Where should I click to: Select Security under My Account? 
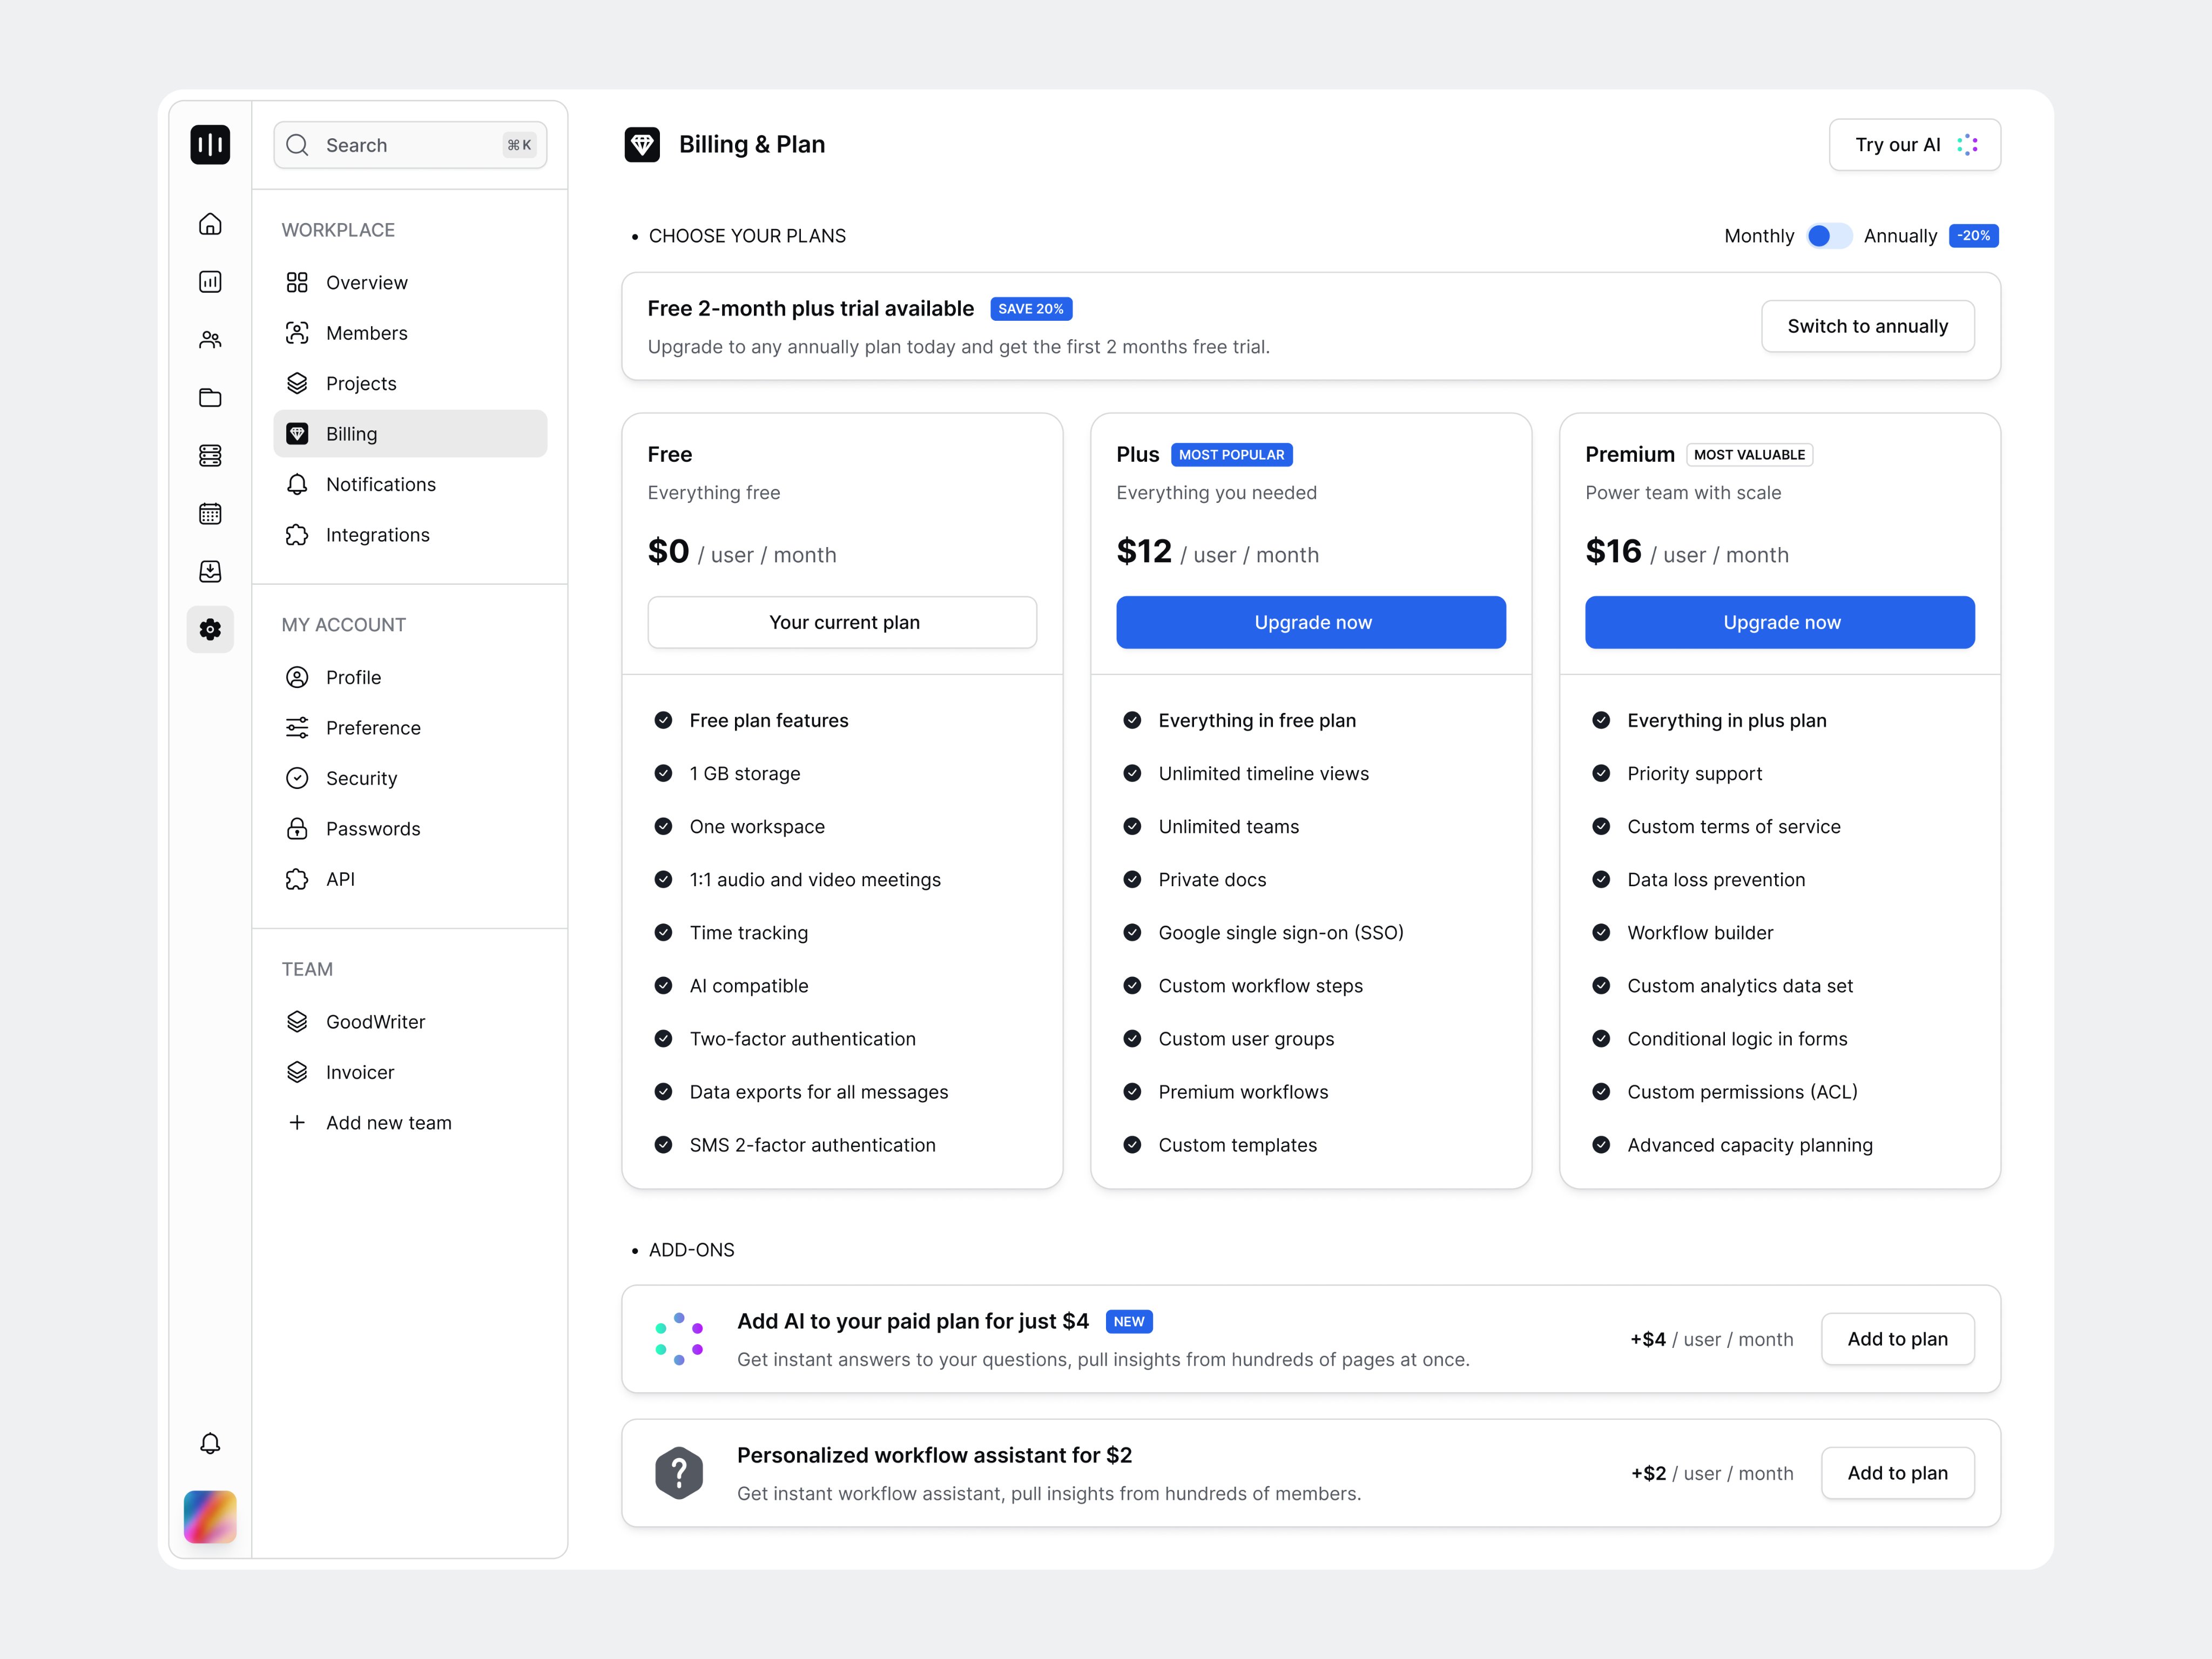click(361, 778)
